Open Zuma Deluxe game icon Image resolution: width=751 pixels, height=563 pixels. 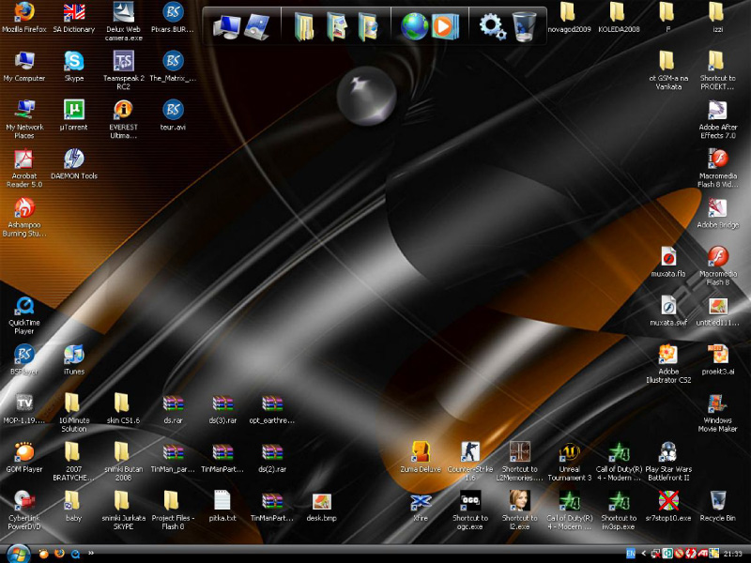pyautogui.click(x=421, y=452)
